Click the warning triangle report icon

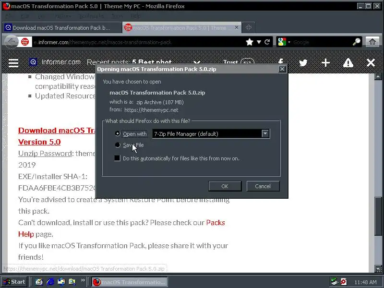(x=348, y=63)
